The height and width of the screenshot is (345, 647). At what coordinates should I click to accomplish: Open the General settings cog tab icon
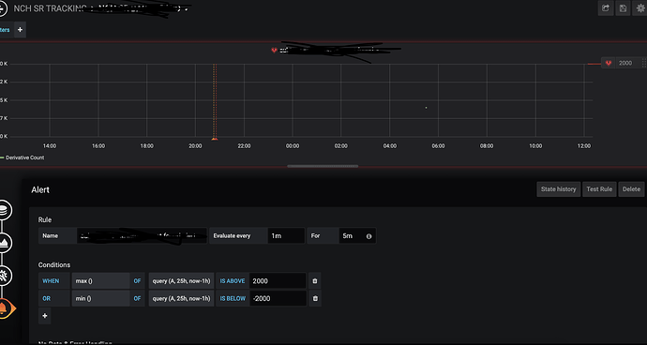point(4,276)
